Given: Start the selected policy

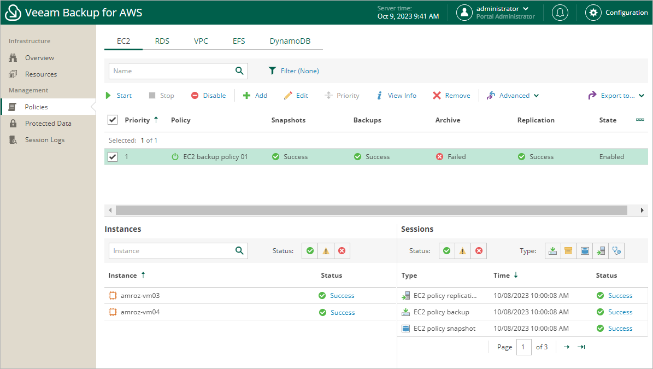Looking at the screenshot, I should pyautogui.click(x=119, y=95).
